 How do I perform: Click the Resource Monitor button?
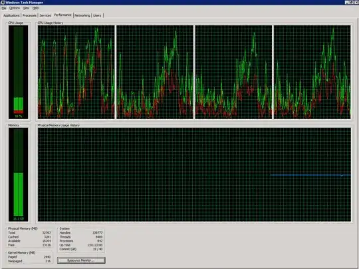click(x=81, y=260)
